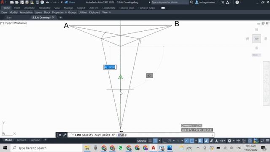Image resolution: width=270 pixels, height=152 pixels.
Task: Click the Undo arrow icon
Action: tap(47, 2)
